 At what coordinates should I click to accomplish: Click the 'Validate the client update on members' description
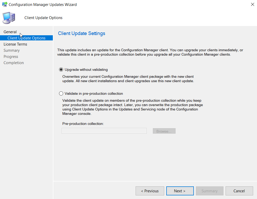pyautogui.click(x=132, y=107)
